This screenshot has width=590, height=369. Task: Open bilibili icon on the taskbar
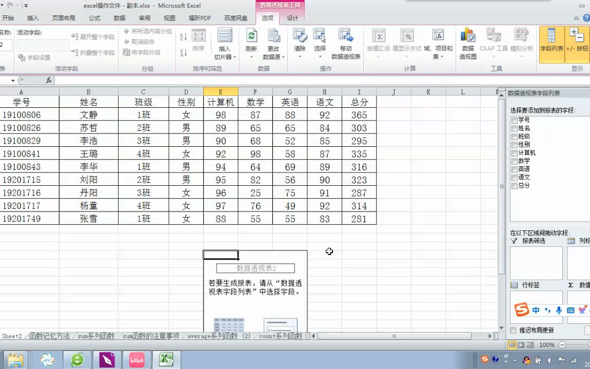pos(136,360)
